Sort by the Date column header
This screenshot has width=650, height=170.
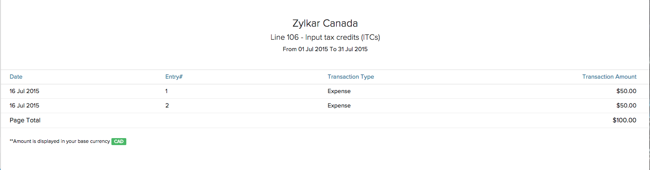16,76
